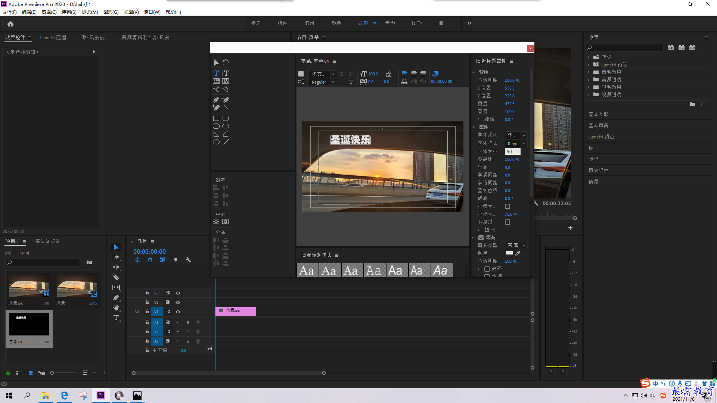Open the 文件(F) menu
Screen dimensions: 717x403
click(10, 12)
